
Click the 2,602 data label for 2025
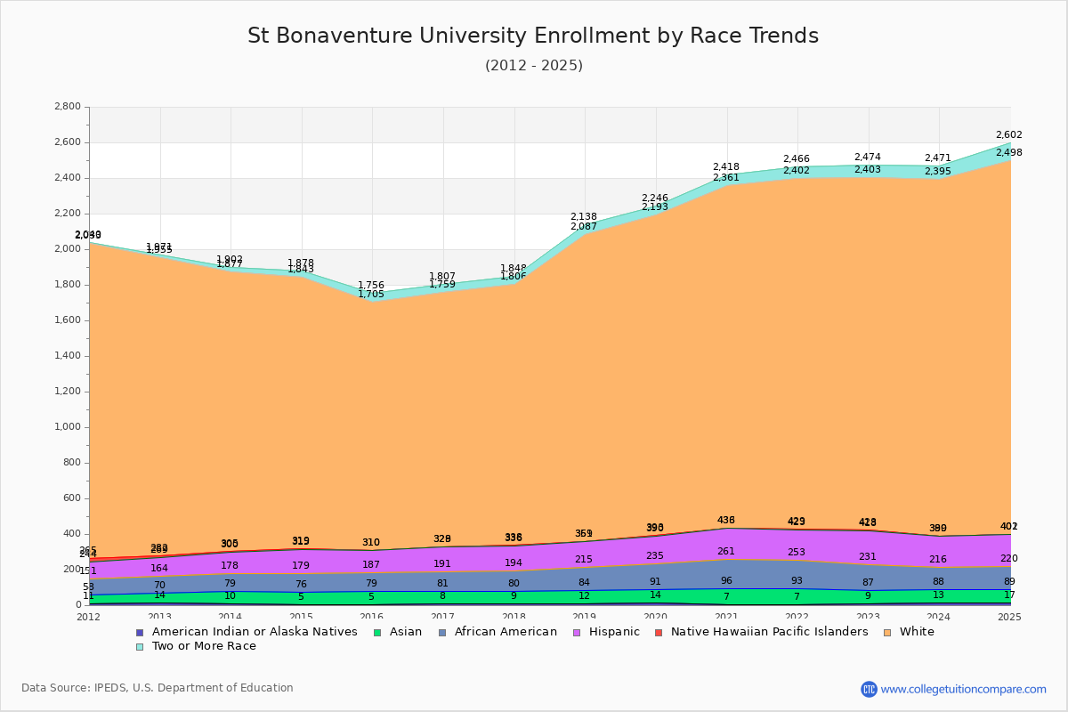pos(1009,135)
